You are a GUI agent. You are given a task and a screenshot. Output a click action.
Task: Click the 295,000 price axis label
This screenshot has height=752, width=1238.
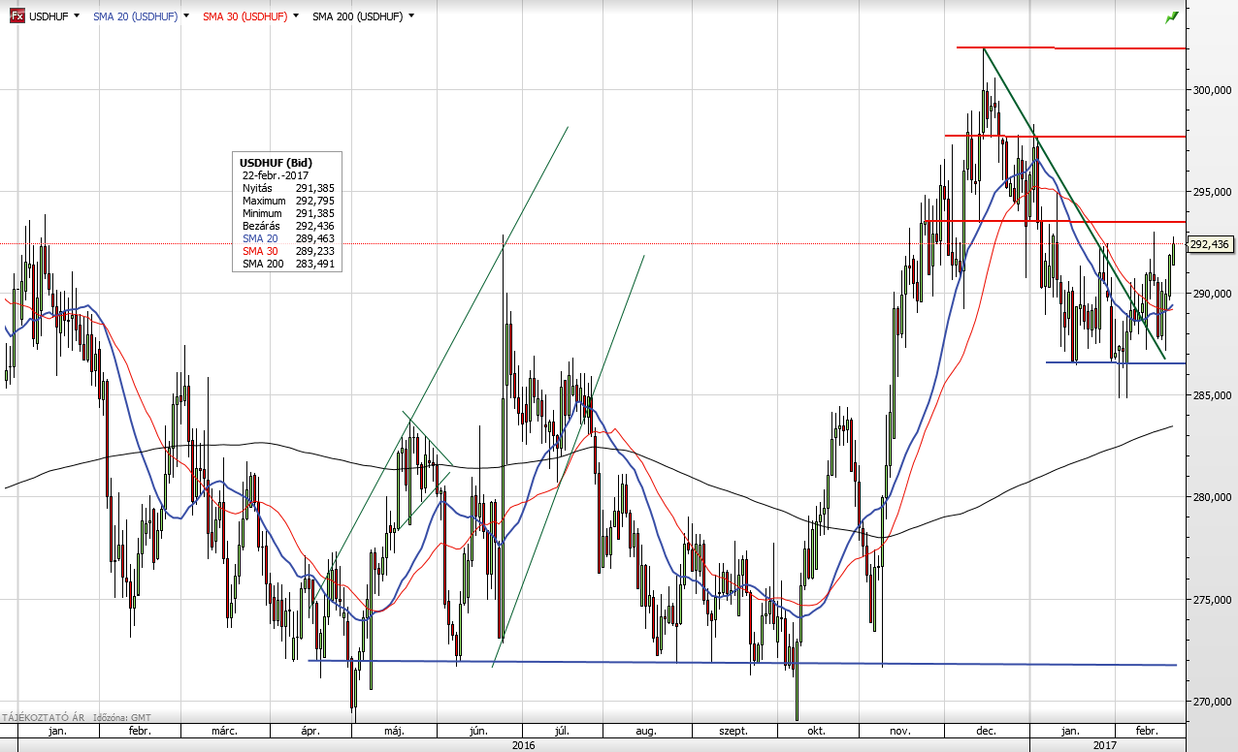1212,192
